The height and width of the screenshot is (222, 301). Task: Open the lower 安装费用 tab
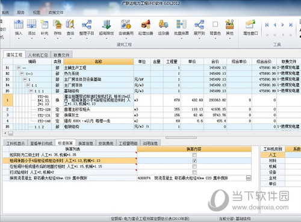coord(106,143)
